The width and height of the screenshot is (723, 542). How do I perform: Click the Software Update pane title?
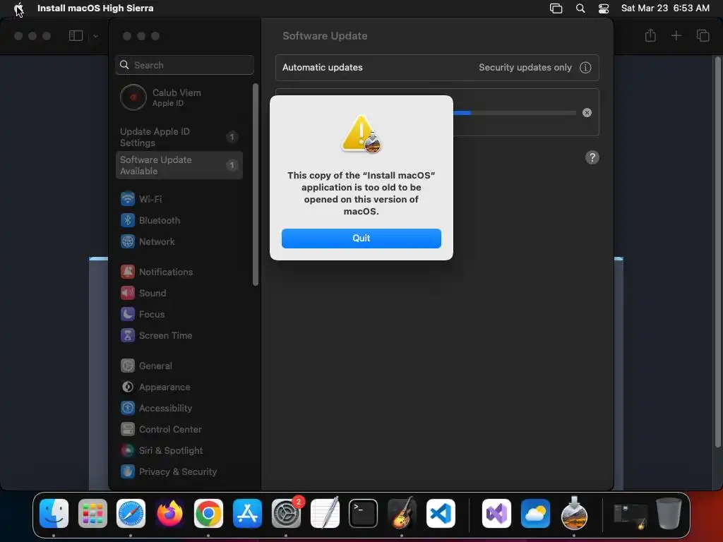325,36
